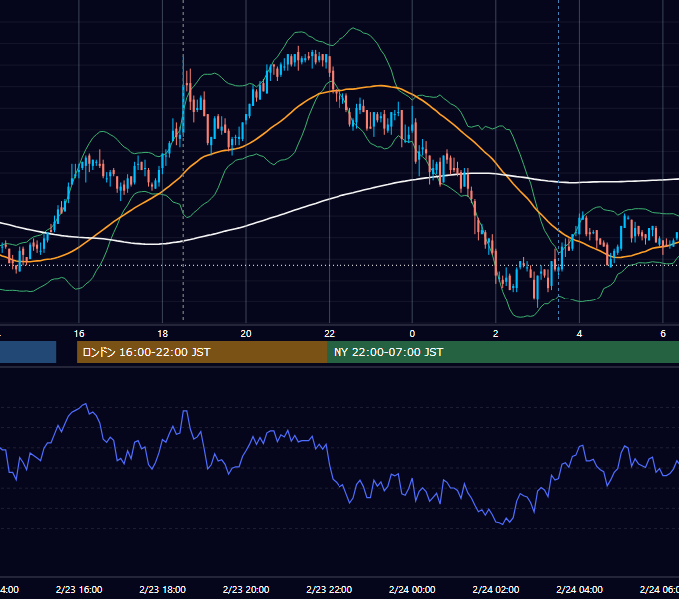Click the '20' hour label on chart axis

(x=246, y=334)
